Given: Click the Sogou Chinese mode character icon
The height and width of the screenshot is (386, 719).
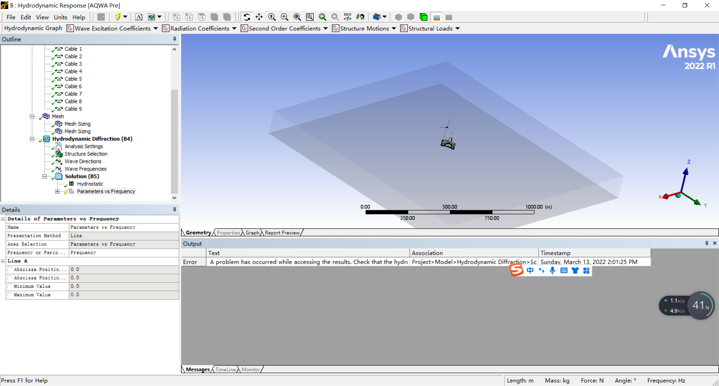Looking at the screenshot, I should pos(530,271).
